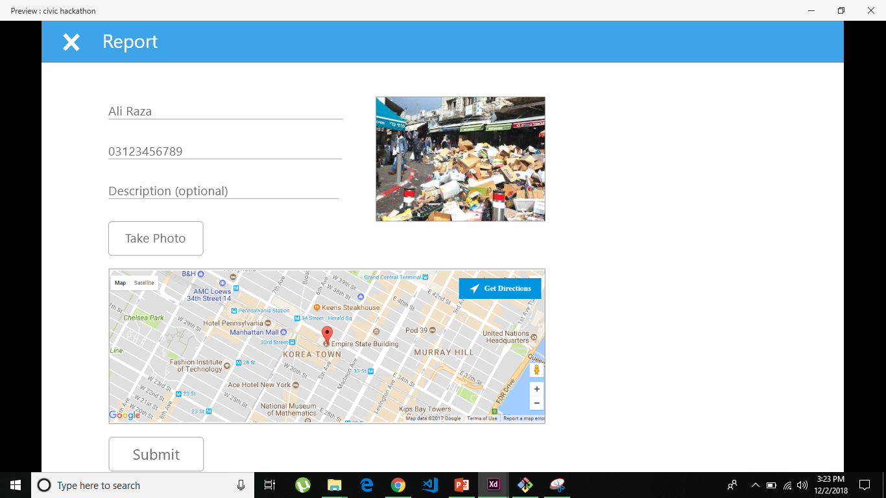
Task: Click Fashion Institute of Technology label
Action: point(196,366)
